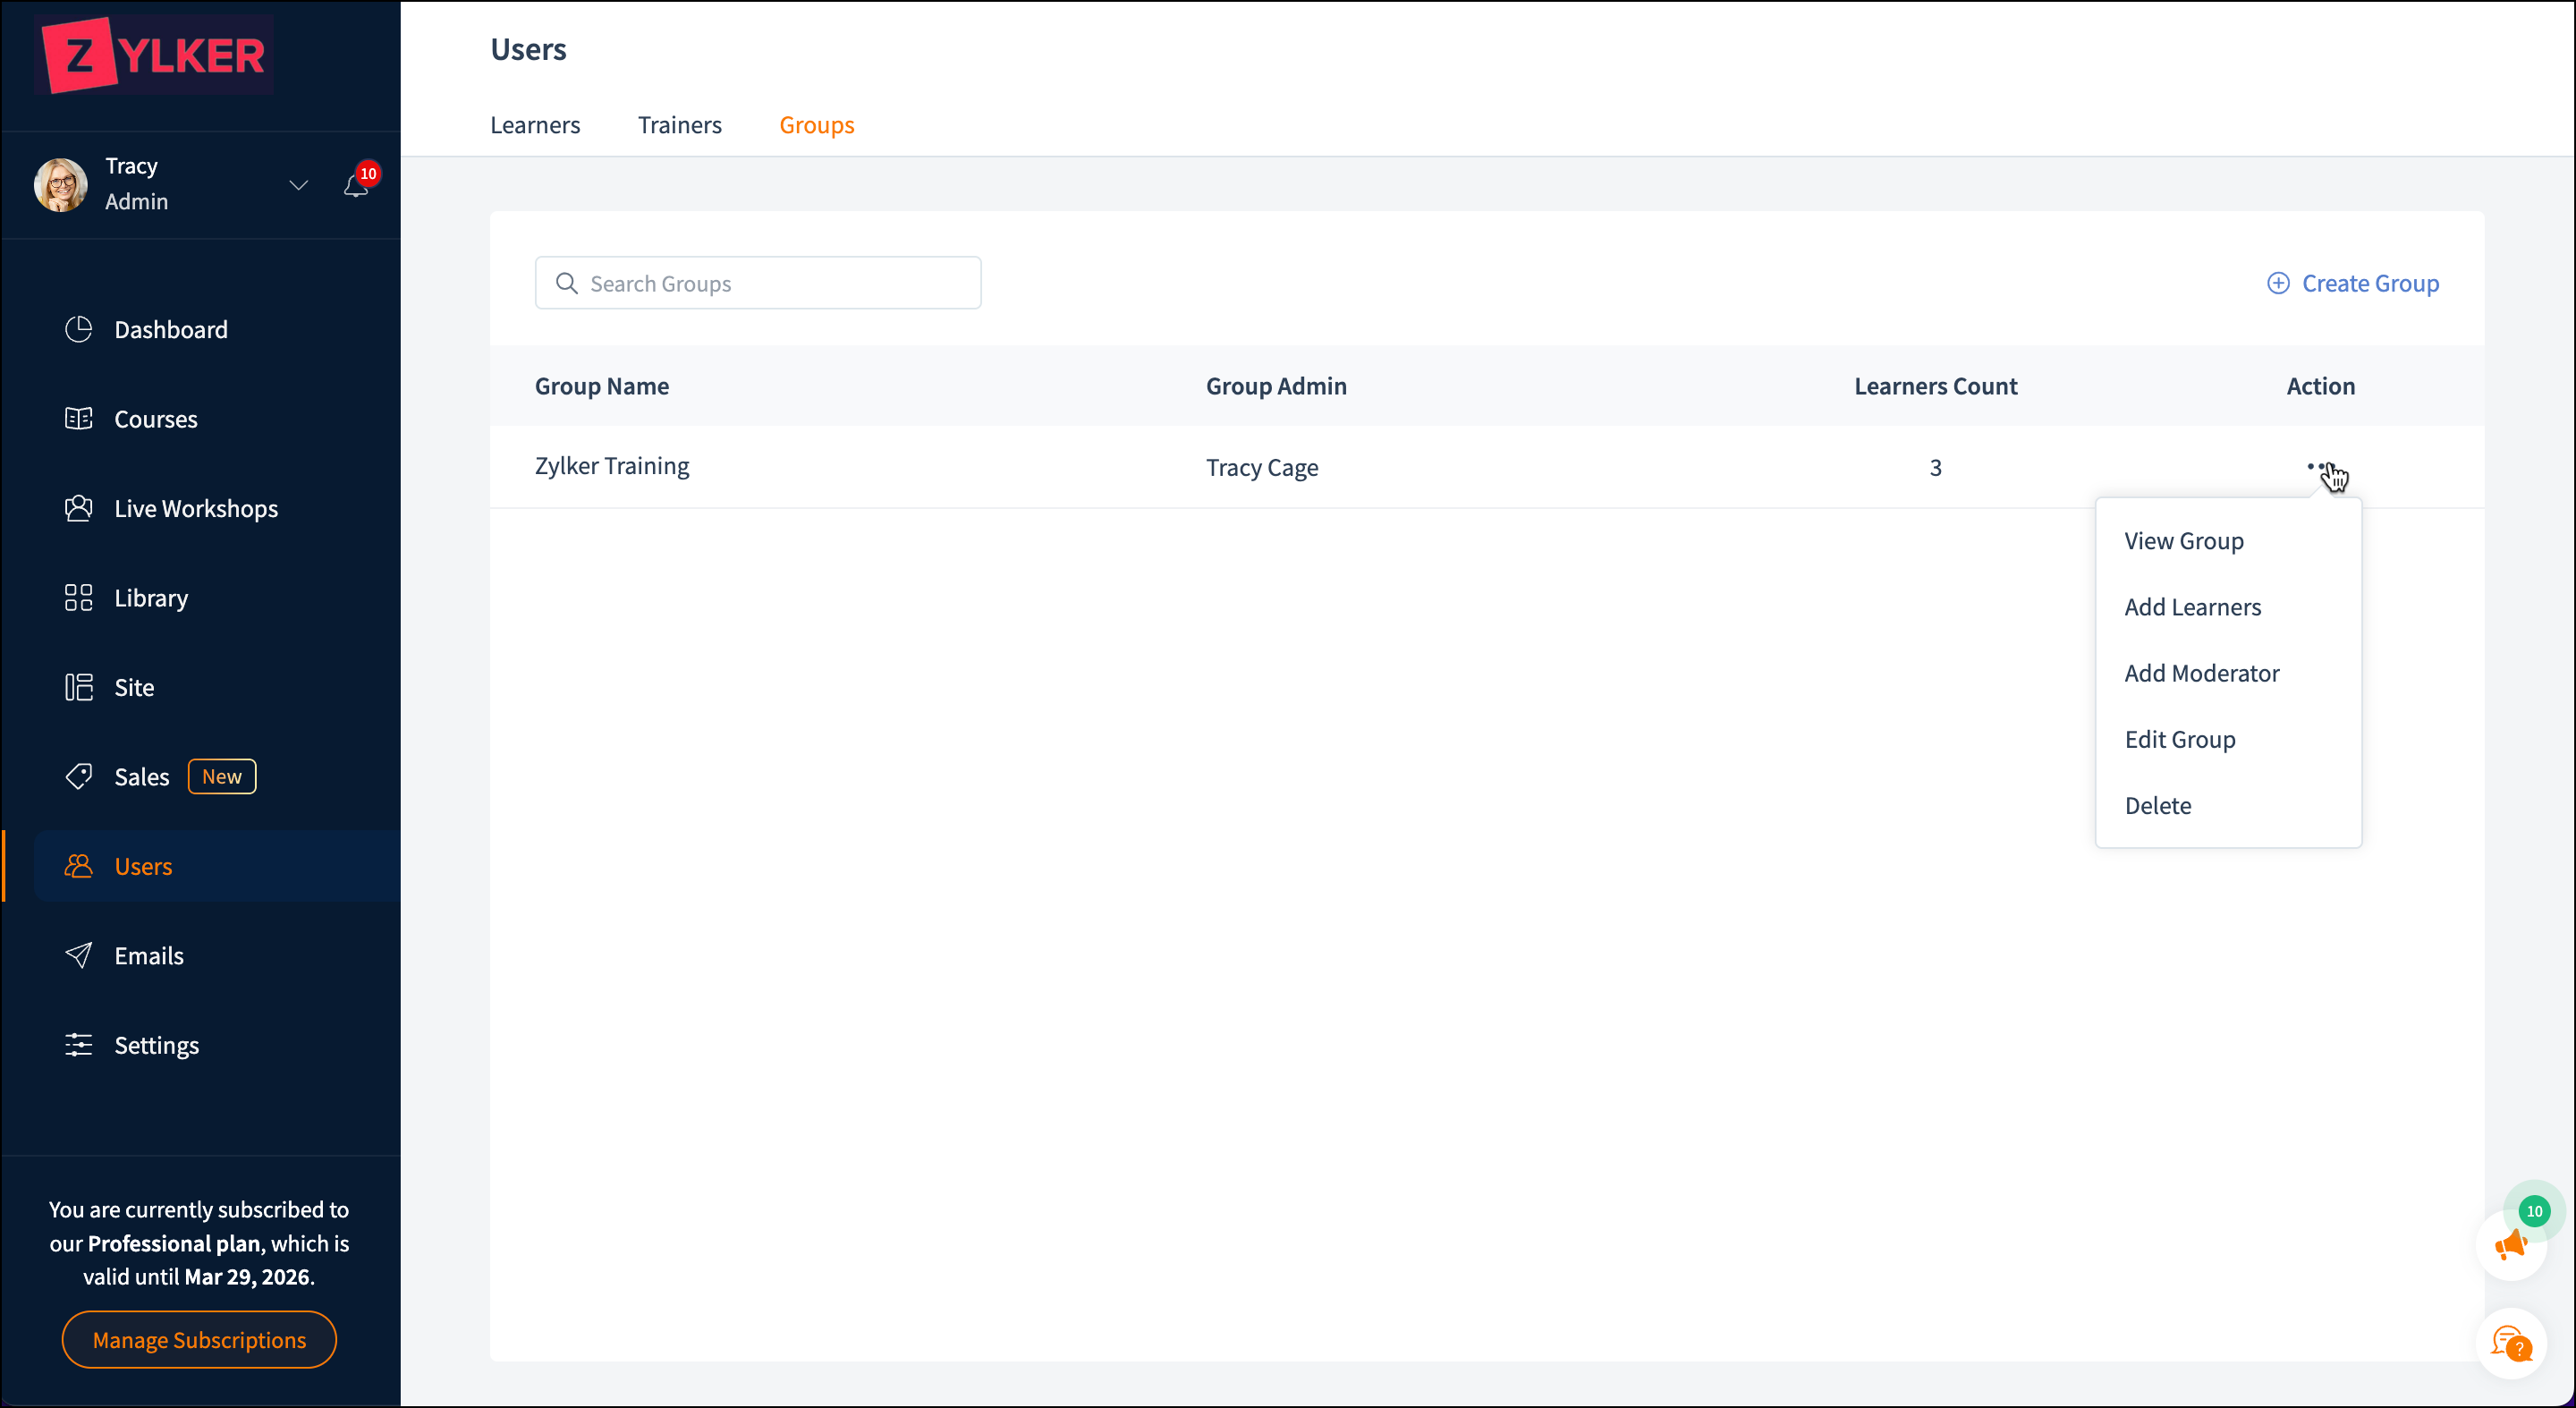Select Edit Group menu option
This screenshot has width=2576, height=1408.
click(2179, 739)
